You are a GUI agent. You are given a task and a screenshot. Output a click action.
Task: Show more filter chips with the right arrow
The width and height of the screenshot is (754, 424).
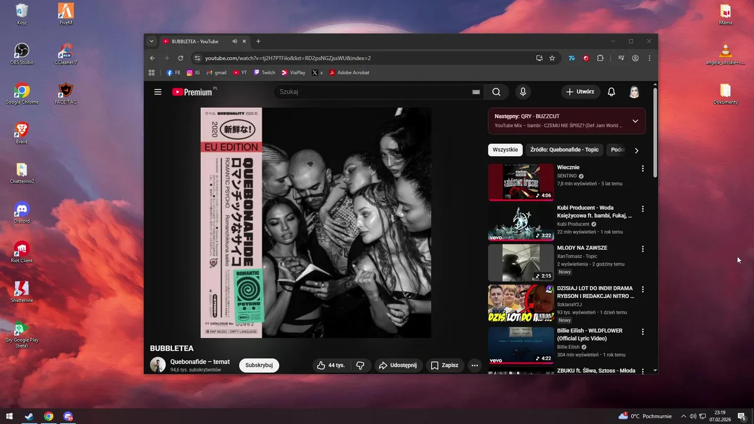(636, 150)
